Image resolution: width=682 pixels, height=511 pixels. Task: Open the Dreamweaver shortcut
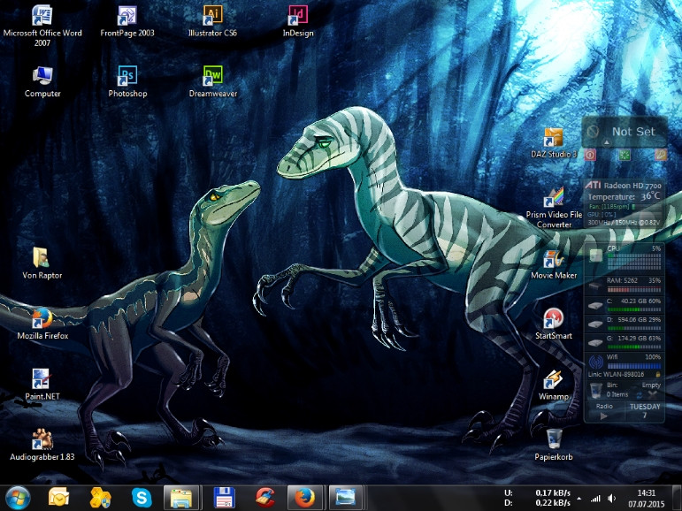click(x=213, y=81)
